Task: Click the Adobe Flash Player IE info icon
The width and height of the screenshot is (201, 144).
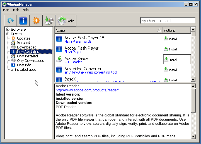Action: click(x=59, y=39)
